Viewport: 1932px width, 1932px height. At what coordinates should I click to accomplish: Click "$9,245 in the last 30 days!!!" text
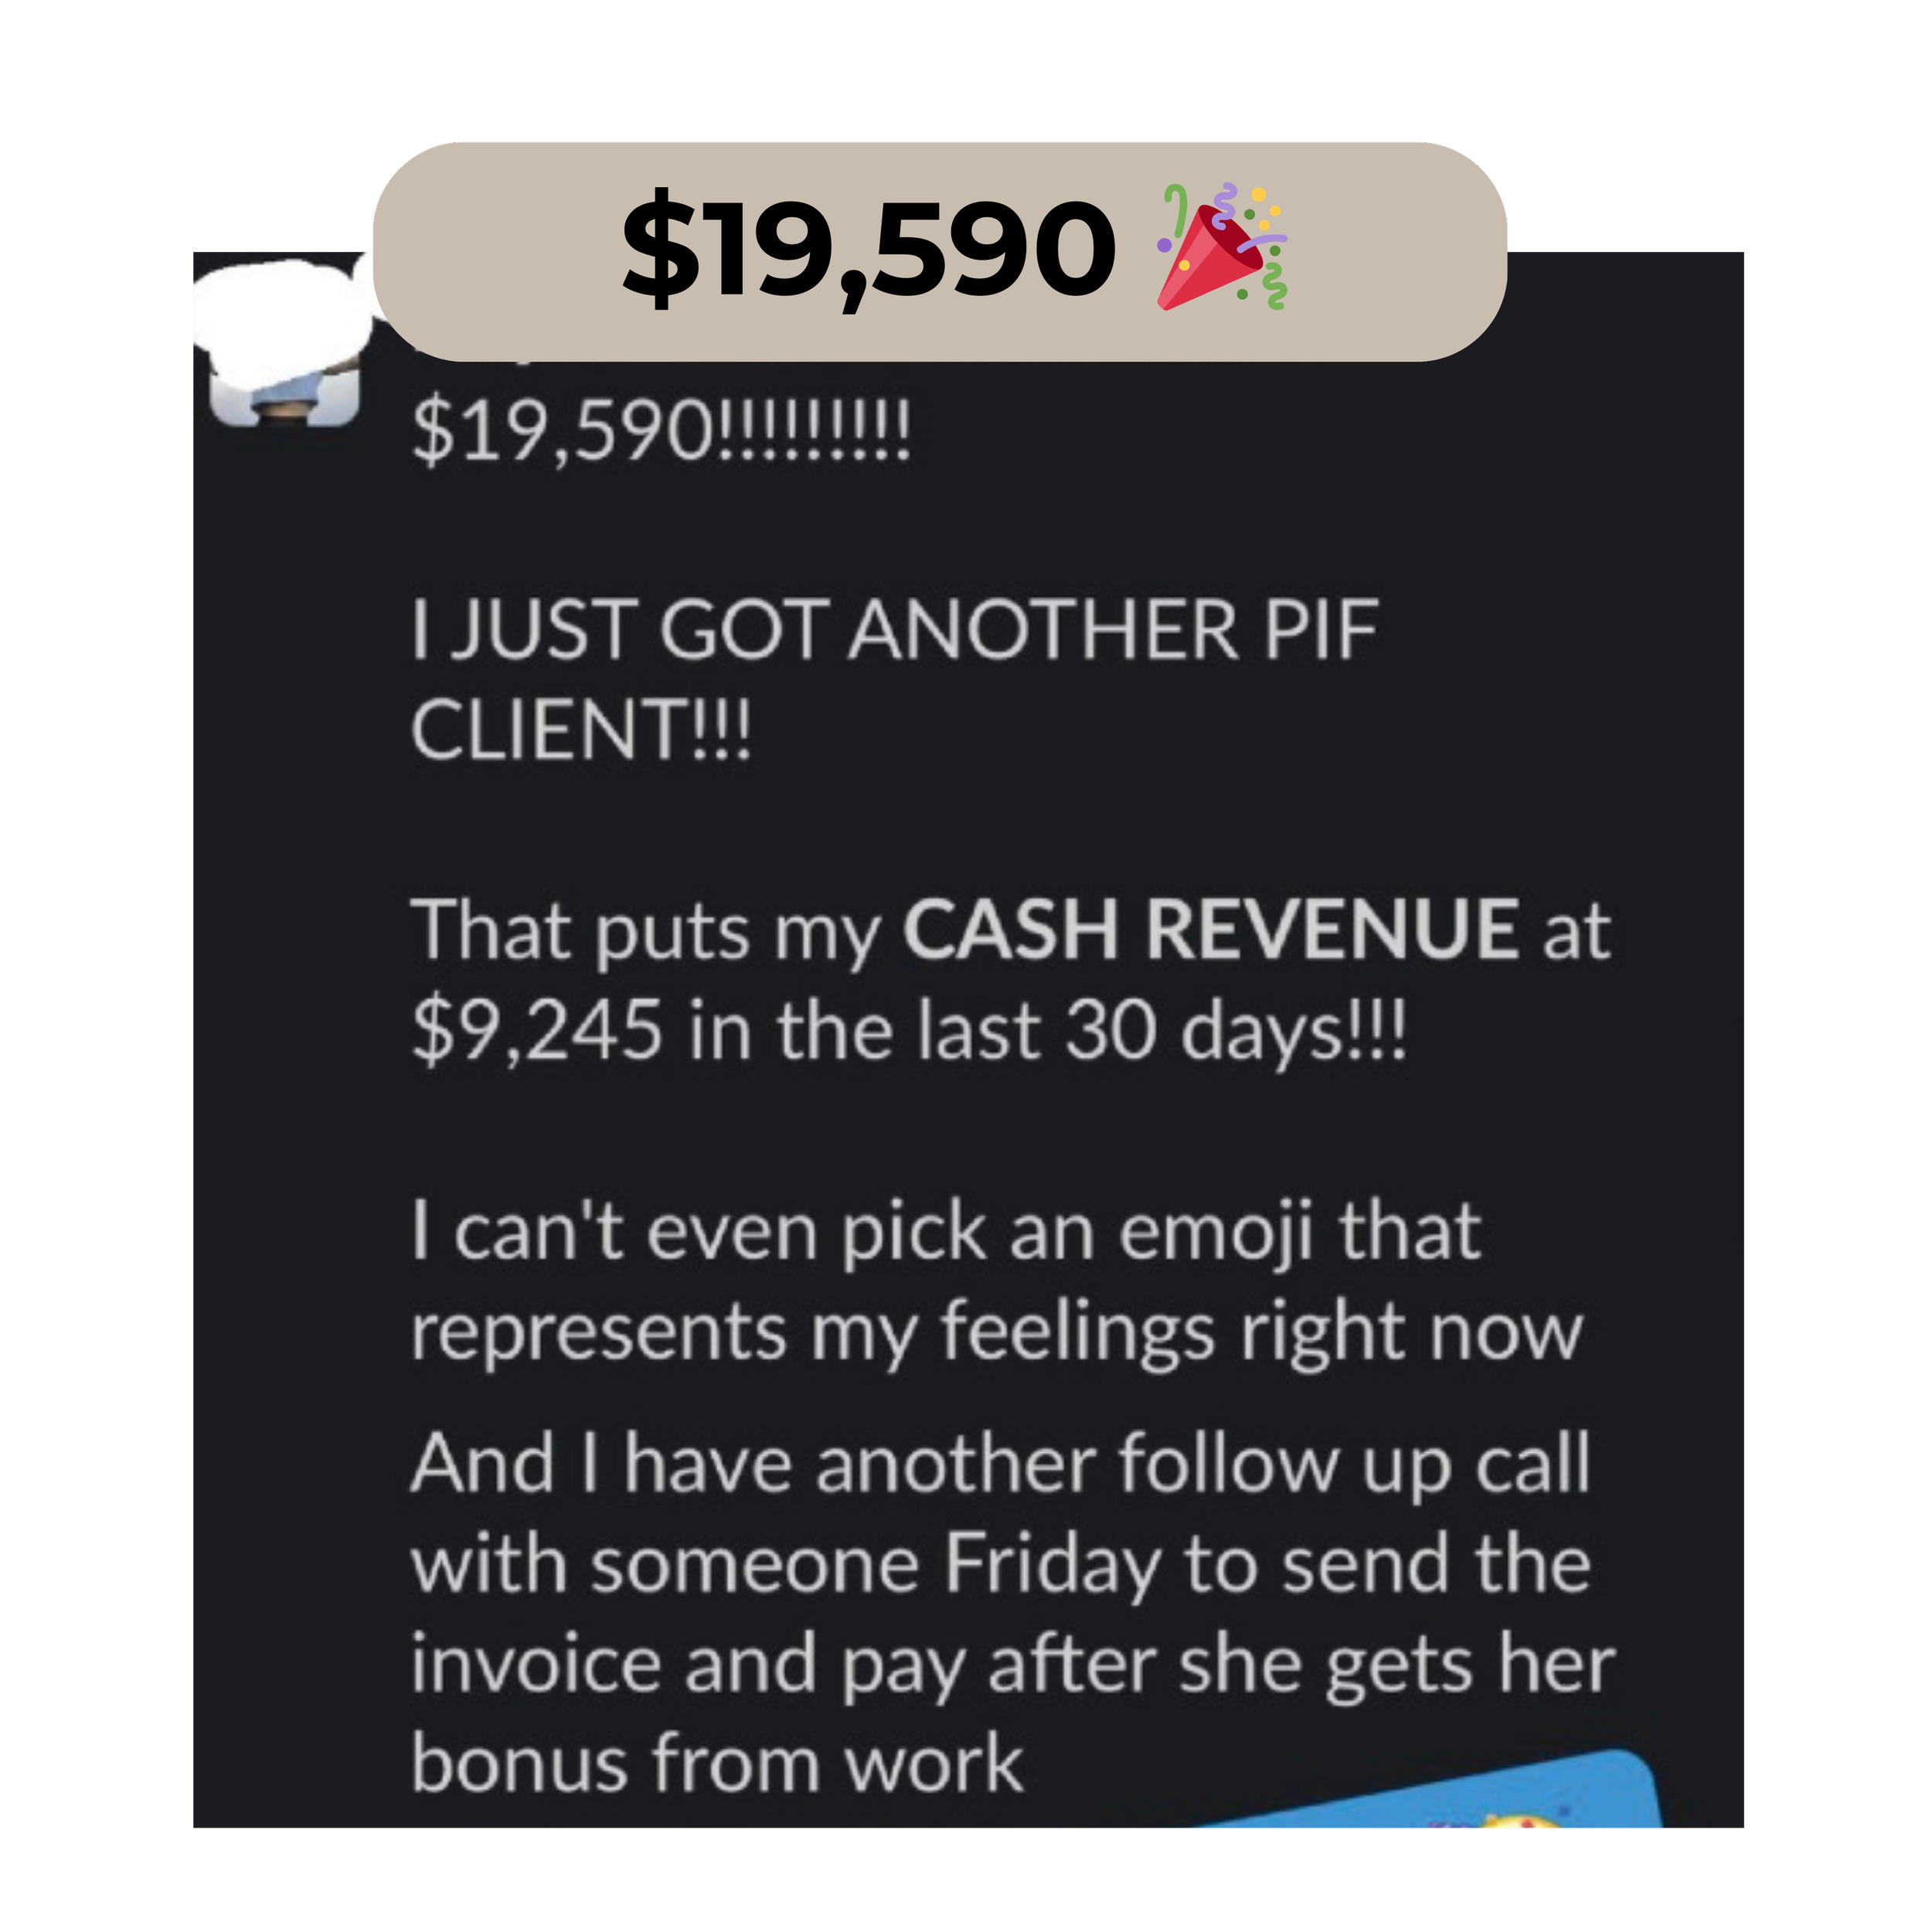[909, 1030]
